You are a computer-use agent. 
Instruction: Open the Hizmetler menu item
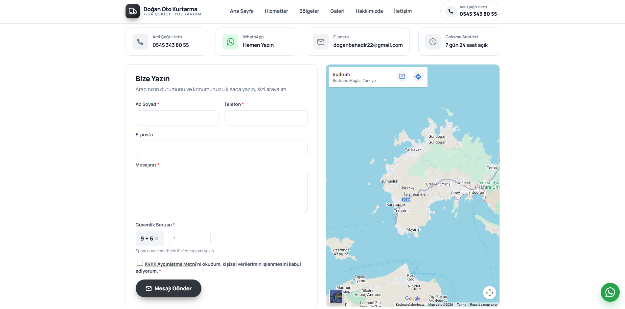click(276, 11)
